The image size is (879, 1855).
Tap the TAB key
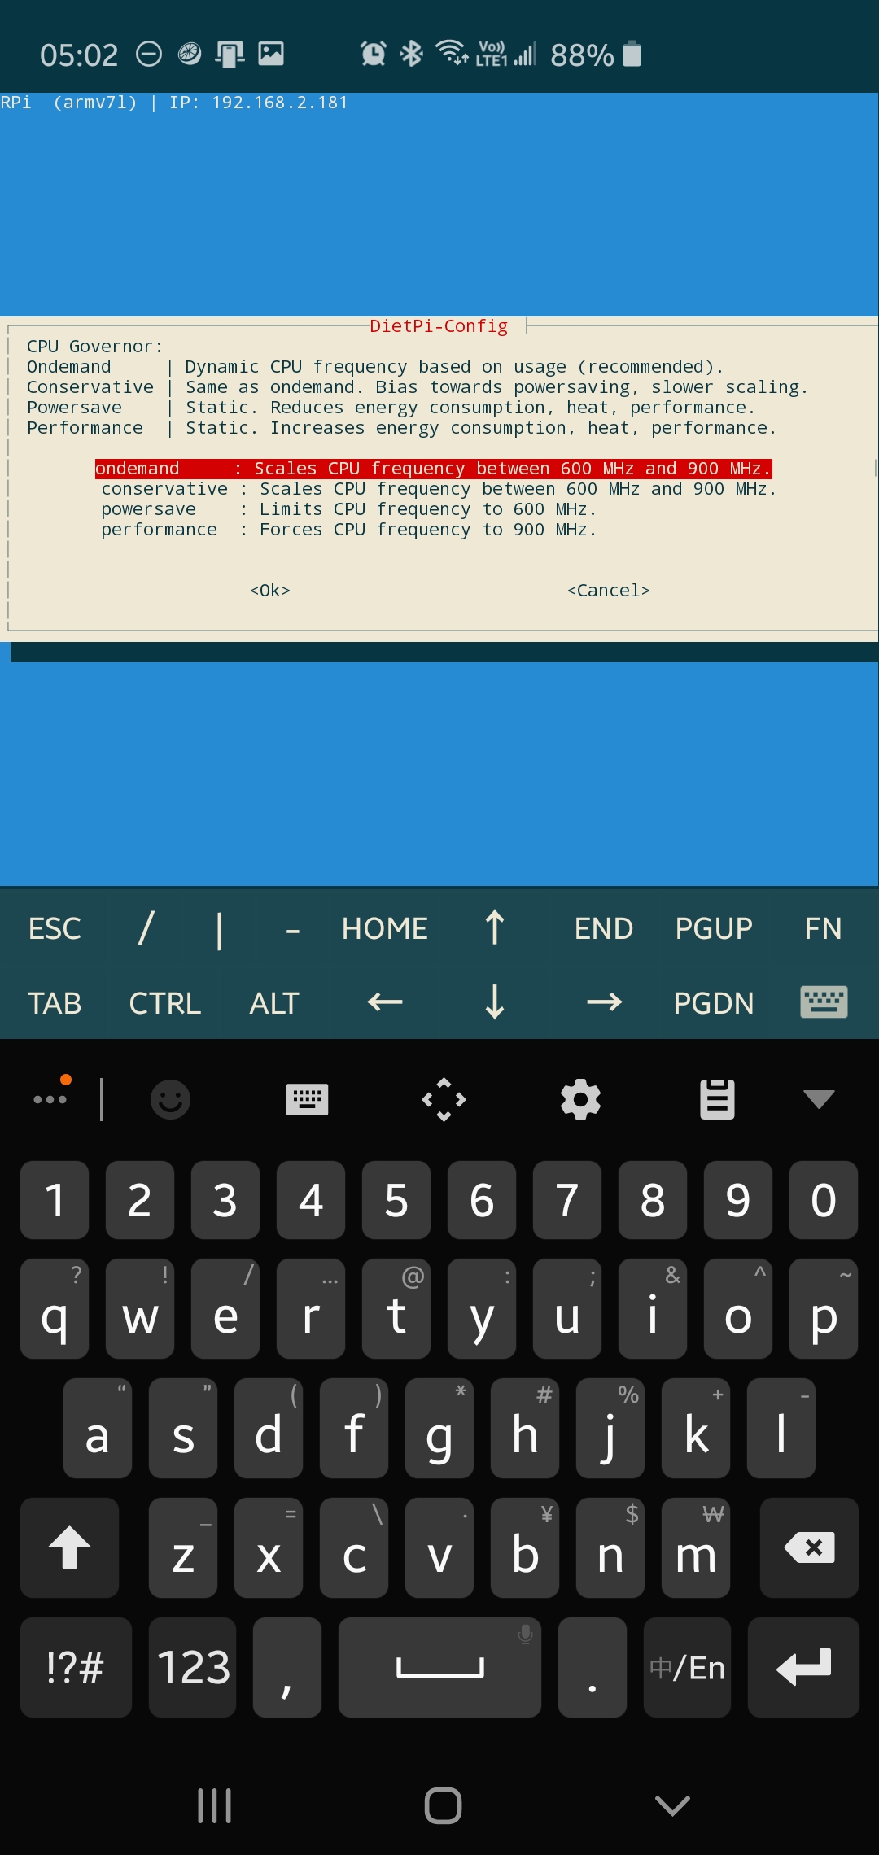(x=55, y=1003)
